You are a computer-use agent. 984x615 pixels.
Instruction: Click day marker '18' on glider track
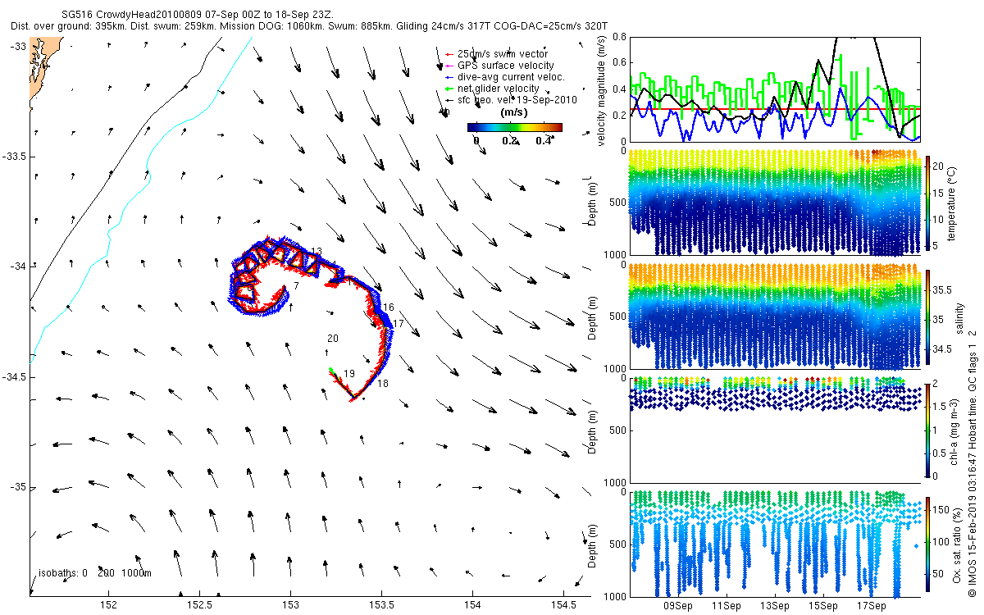pos(383,384)
